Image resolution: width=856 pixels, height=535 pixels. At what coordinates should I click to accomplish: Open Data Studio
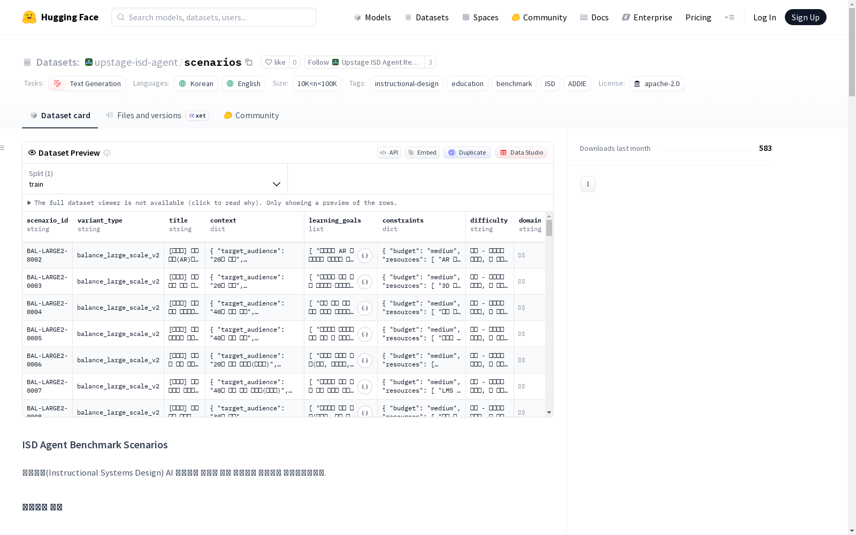[521, 152]
